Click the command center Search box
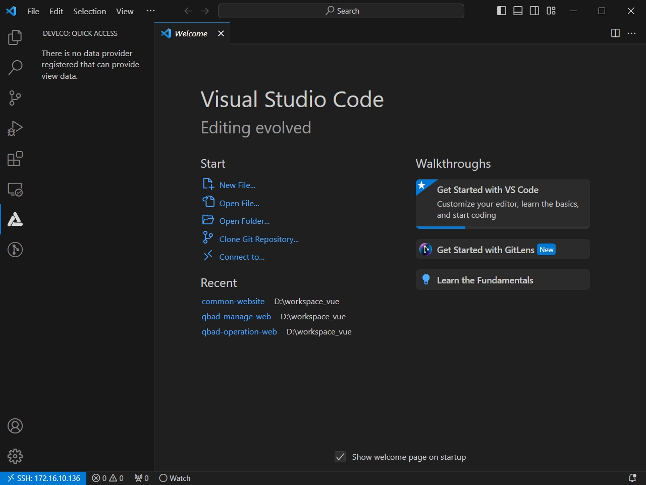The image size is (646, 485). [x=341, y=11]
